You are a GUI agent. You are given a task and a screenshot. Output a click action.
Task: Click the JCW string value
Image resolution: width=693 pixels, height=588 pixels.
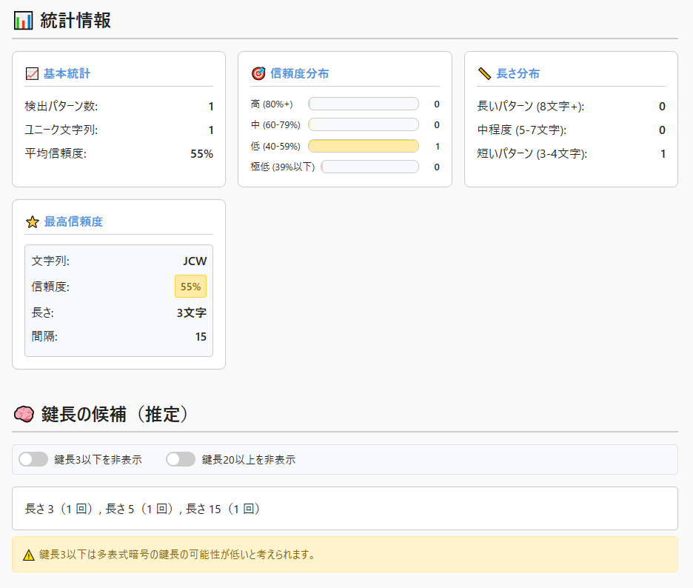pyautogui.click(x=195, y=261)
